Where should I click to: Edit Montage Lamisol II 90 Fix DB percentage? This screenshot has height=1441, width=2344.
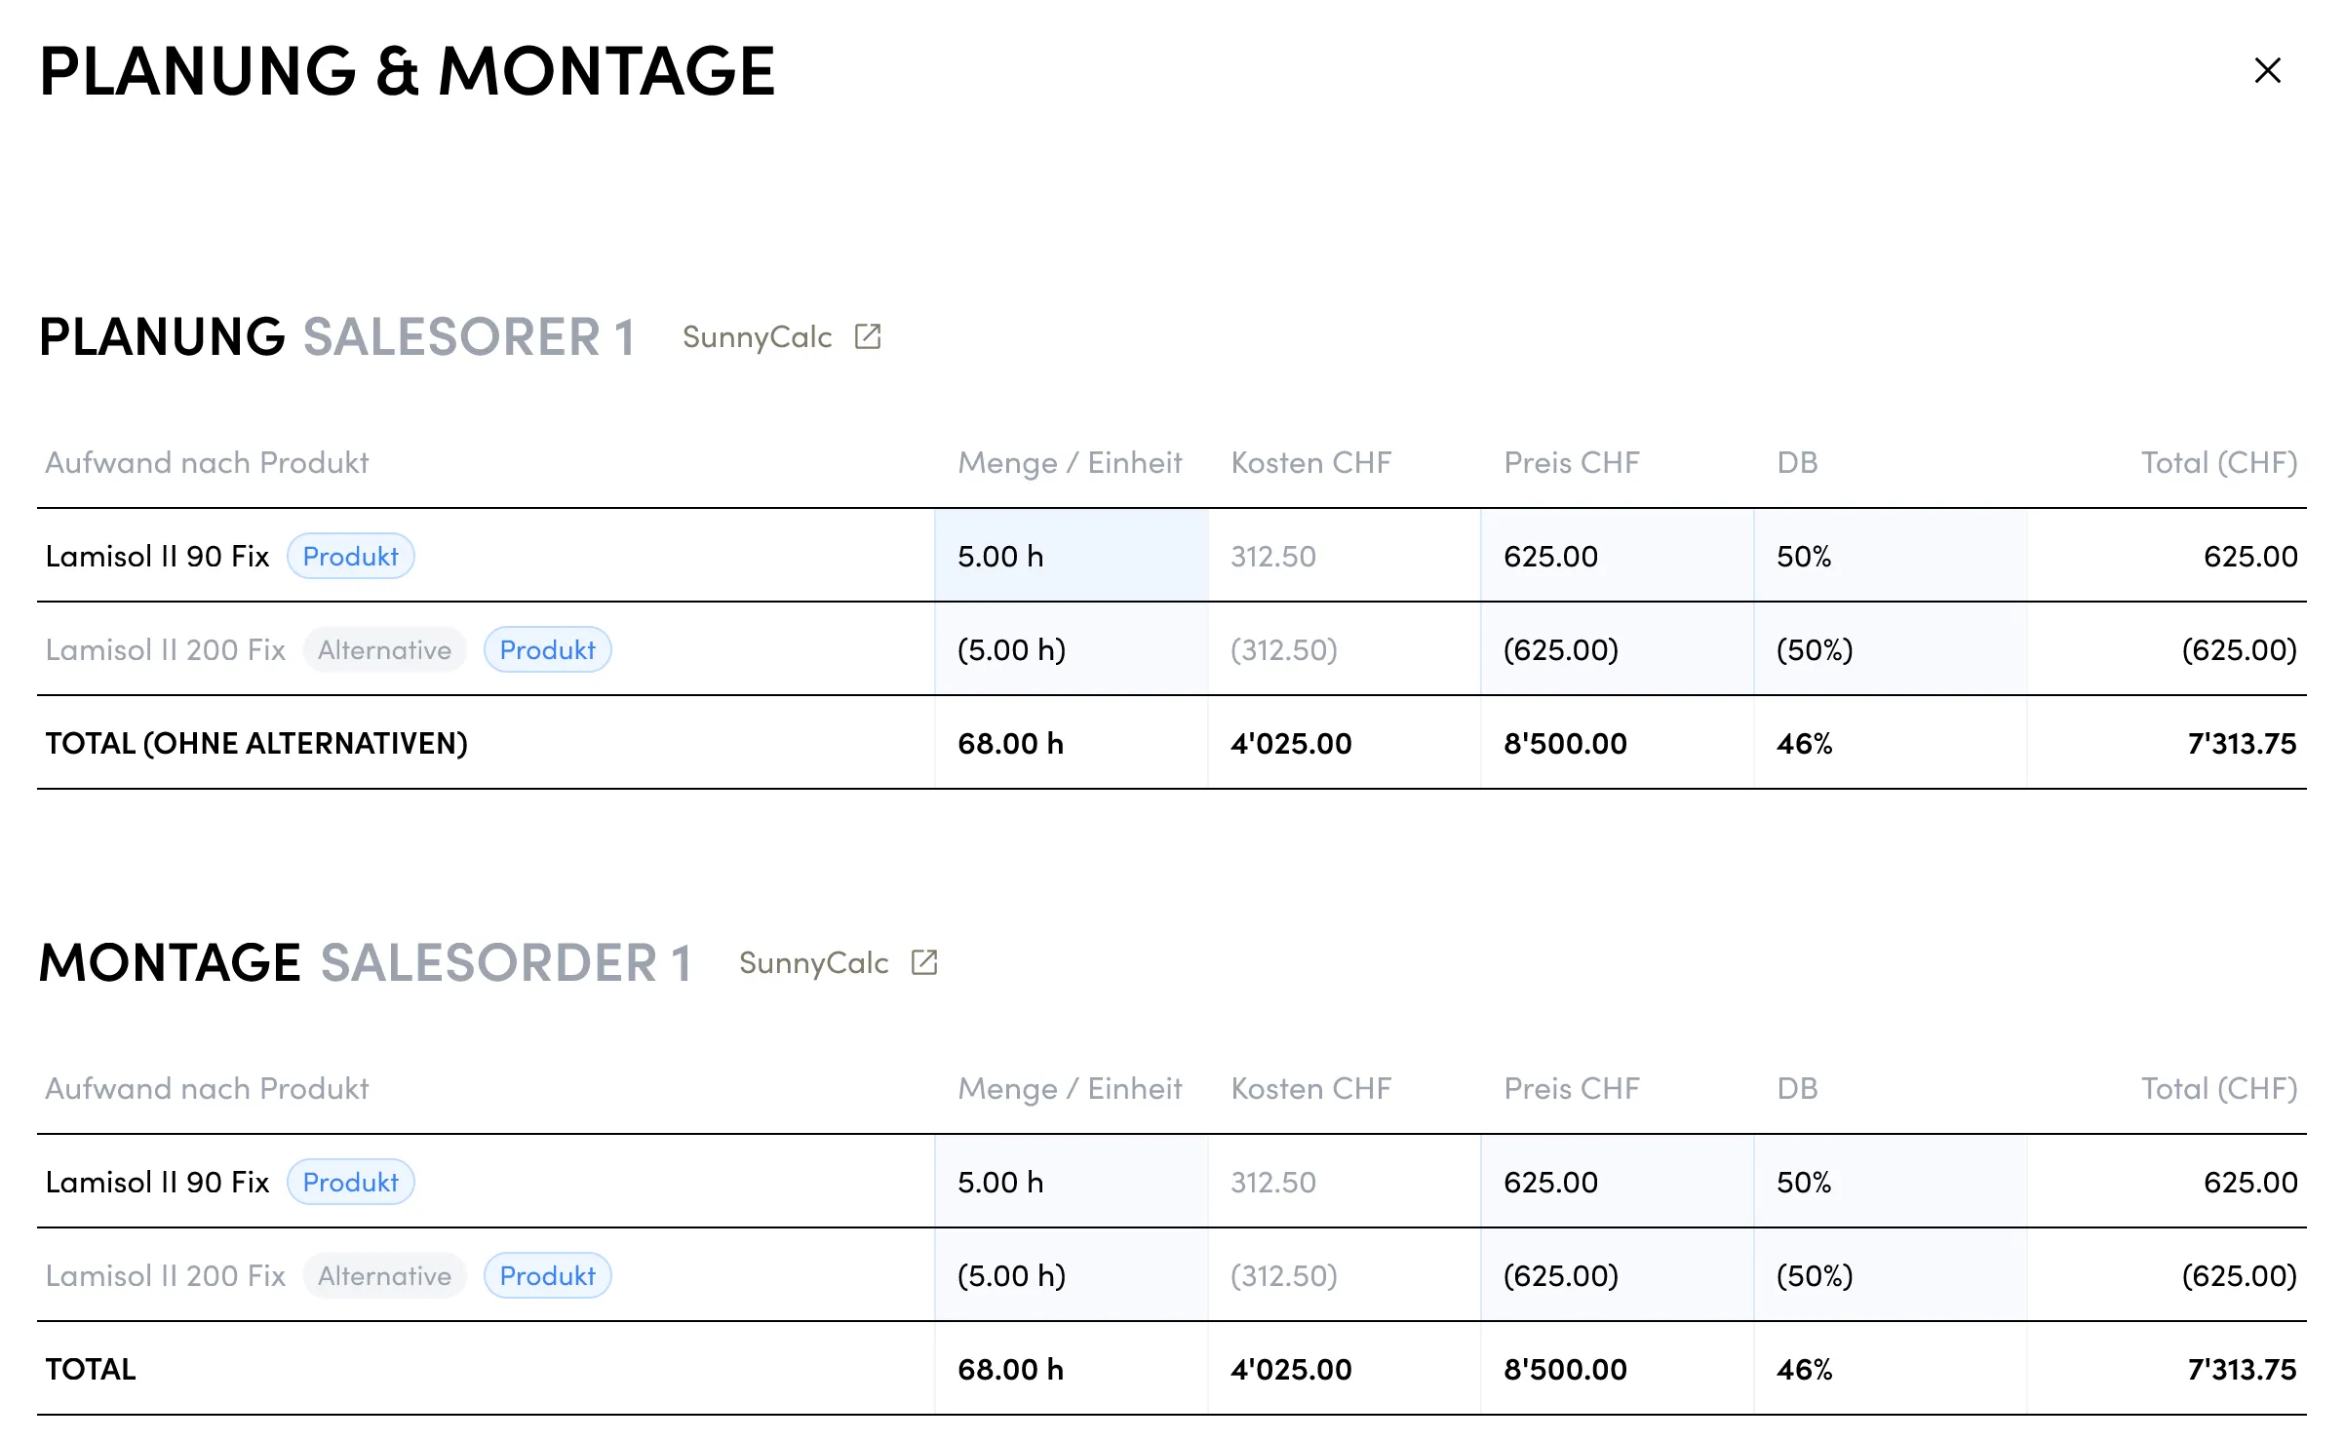click(x=1890, y=1182)
